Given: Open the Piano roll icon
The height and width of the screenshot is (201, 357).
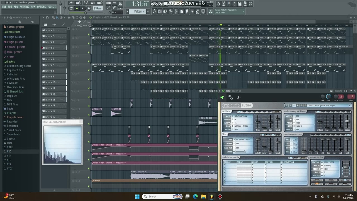Looking at the screenshot, I should click(165, 11).
